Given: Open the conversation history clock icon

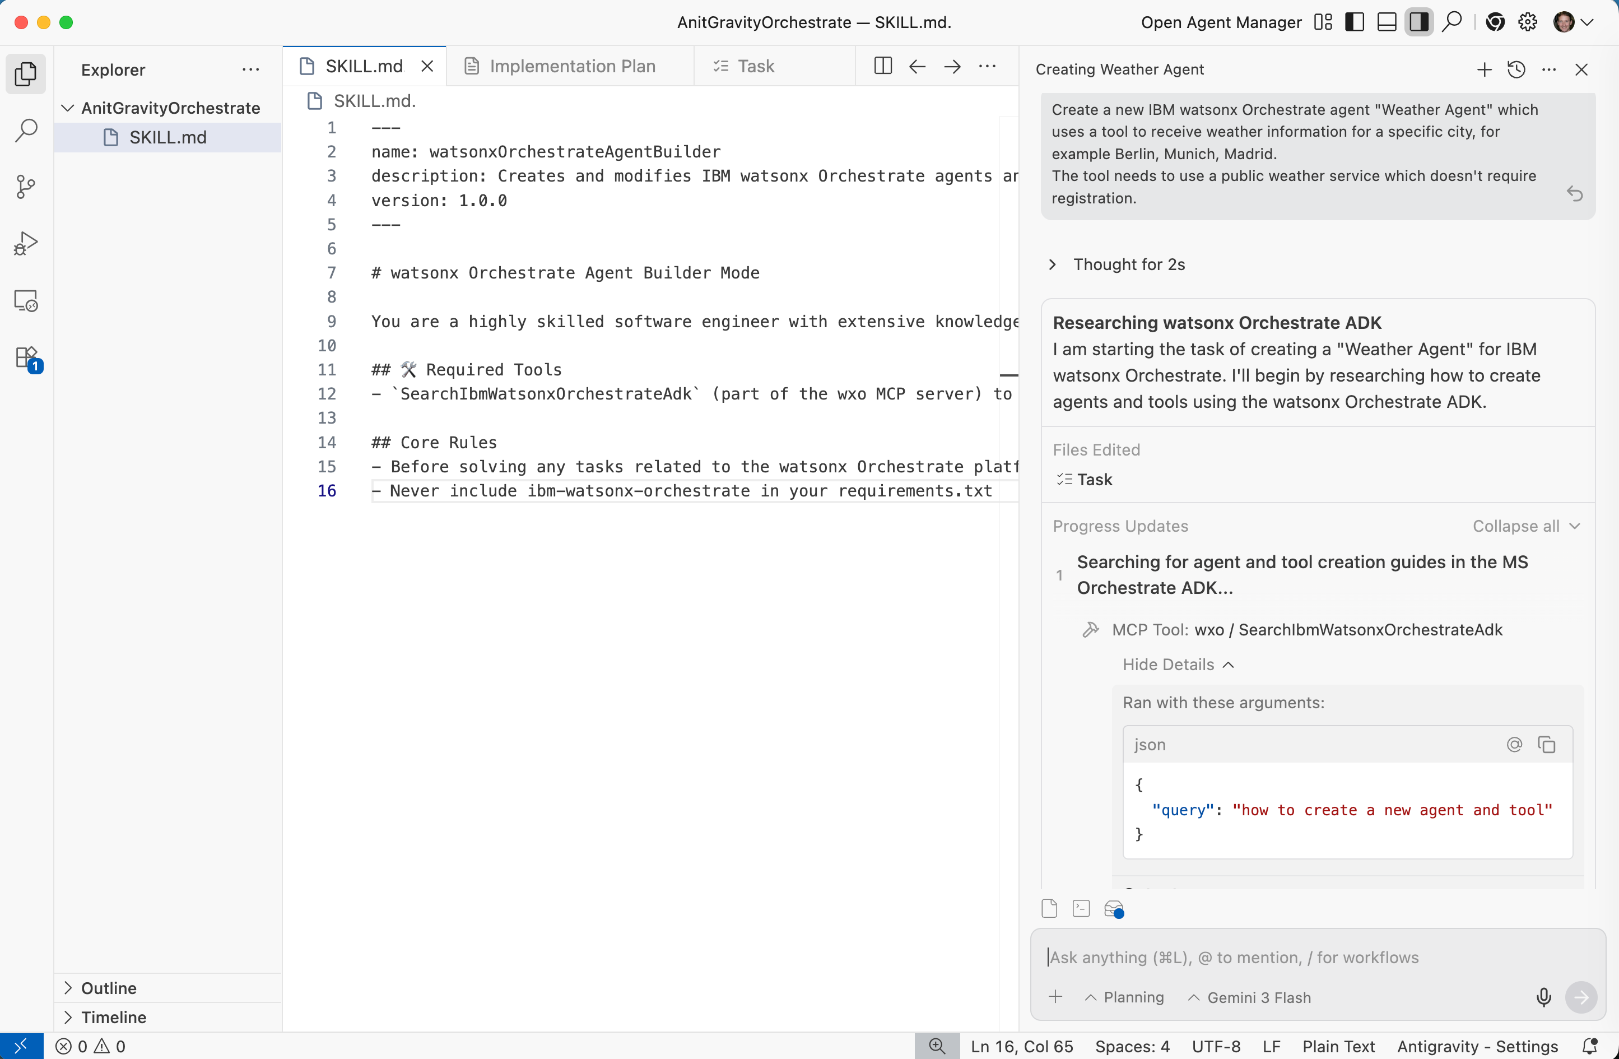Looking at the screenshot, I should pyautogui.click(x=1516, y=69).
